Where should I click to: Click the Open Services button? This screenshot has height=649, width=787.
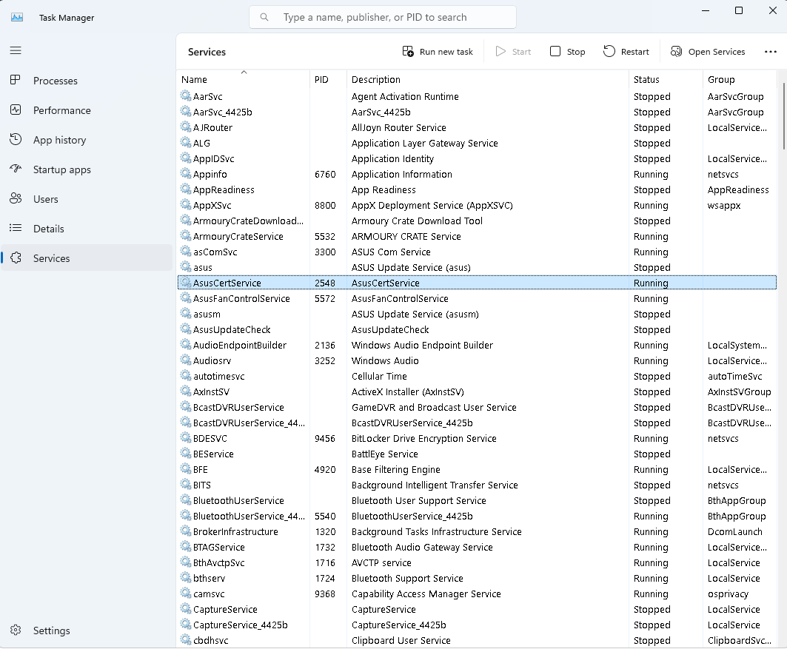pos(708,52)
